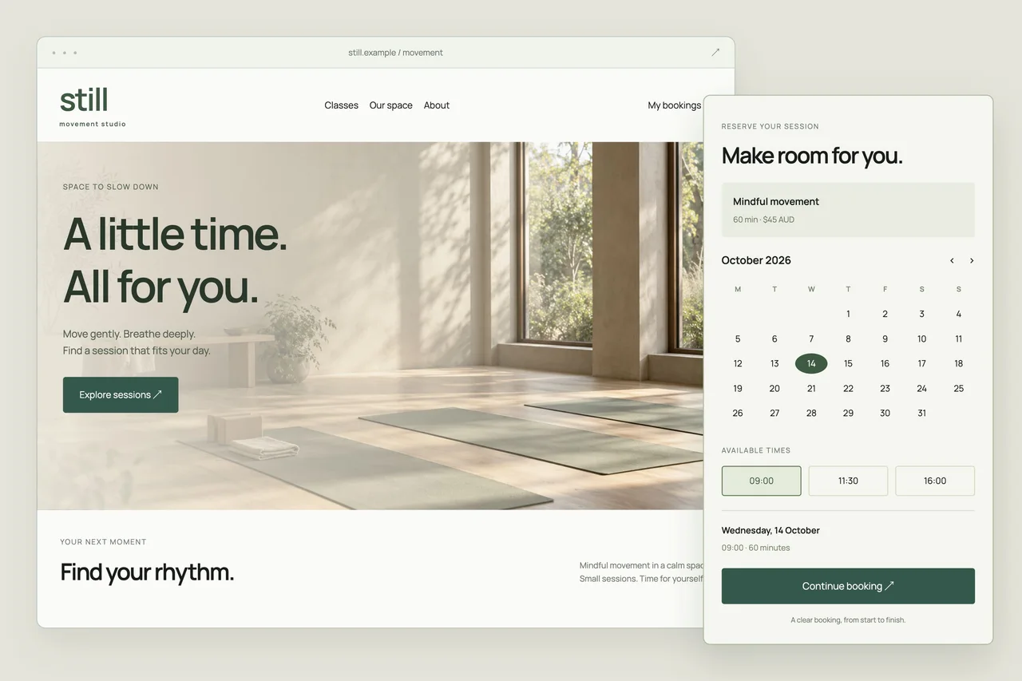Screen dimensions: 1022x681
Task: Pick October 24 in calendar
Action: (x=921, y=389)
